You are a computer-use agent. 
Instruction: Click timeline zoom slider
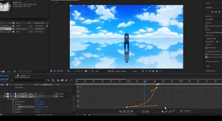coord(85,115)
